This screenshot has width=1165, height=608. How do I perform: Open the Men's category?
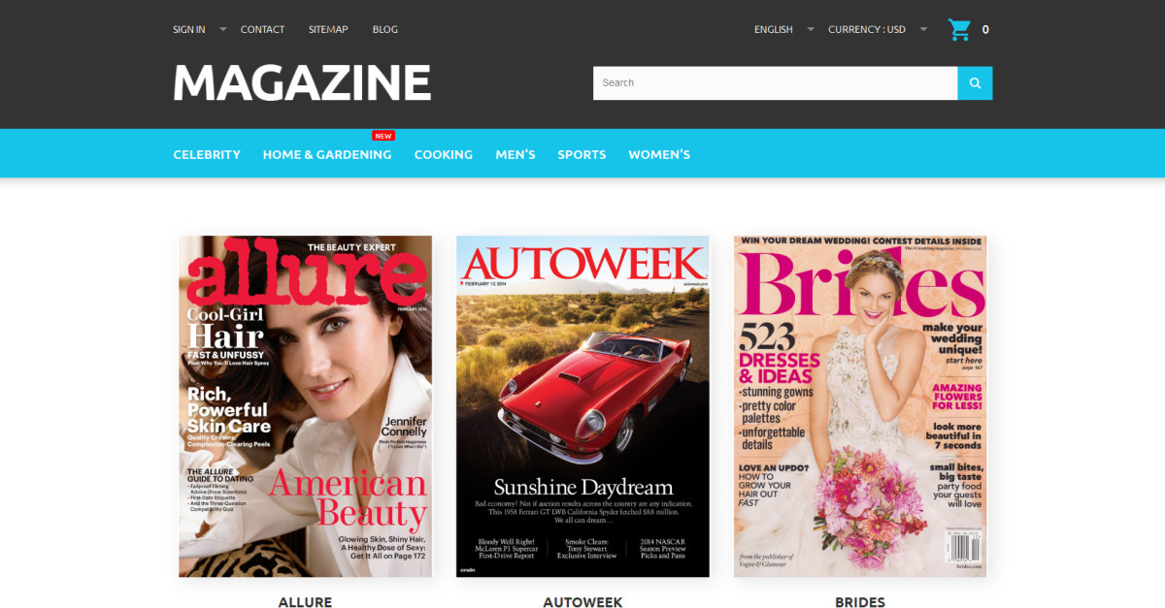tap(516, 154)
